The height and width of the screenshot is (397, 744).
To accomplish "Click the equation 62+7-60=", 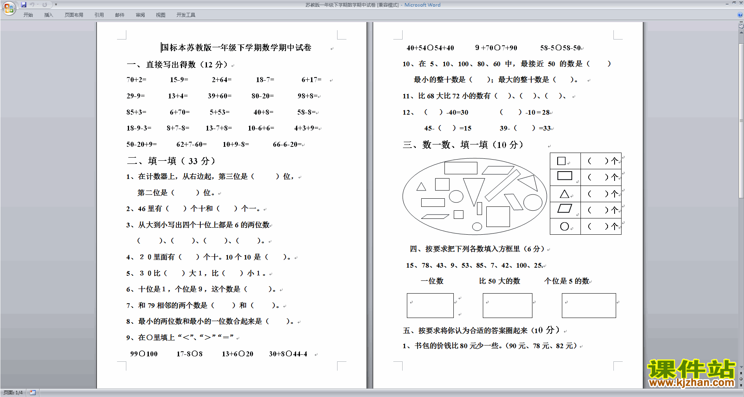I will (x=191, y=144).
